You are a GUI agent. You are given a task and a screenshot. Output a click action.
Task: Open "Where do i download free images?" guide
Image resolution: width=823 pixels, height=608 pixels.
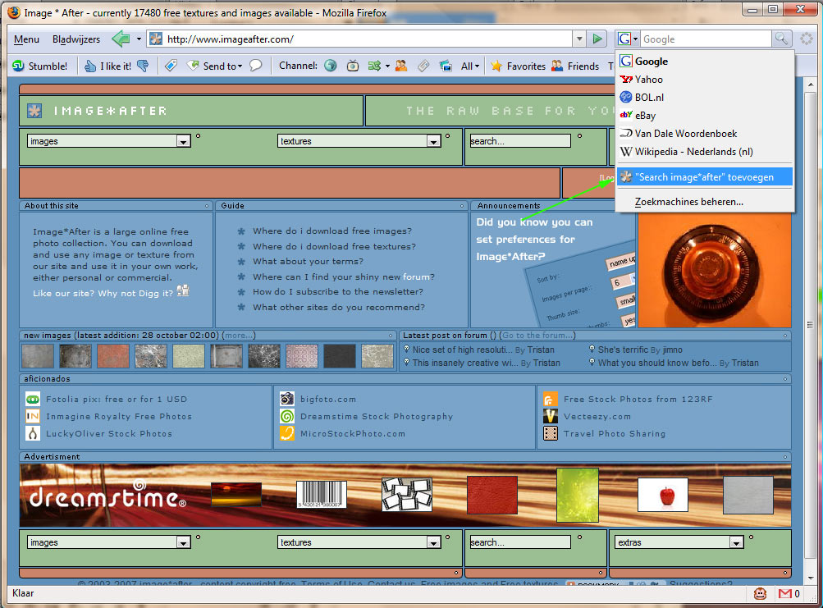tap(332, 231)
